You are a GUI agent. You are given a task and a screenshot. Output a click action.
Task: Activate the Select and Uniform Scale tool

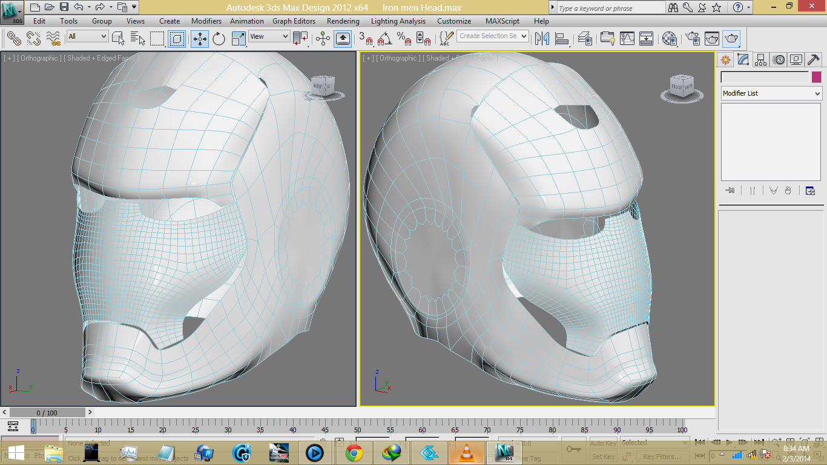pos(239,39)
